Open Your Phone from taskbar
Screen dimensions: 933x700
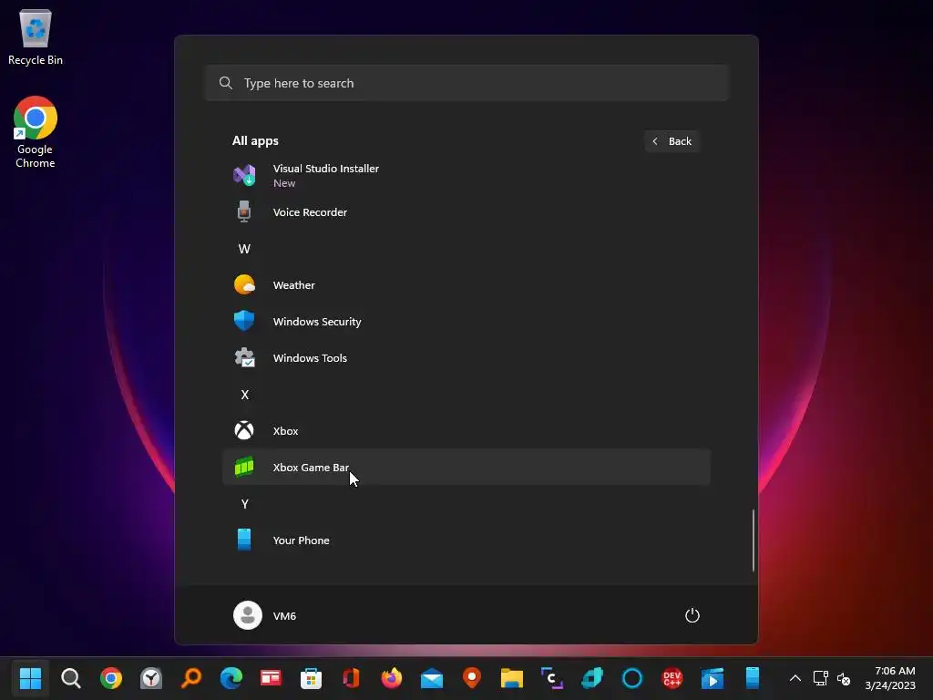[752, 678]
